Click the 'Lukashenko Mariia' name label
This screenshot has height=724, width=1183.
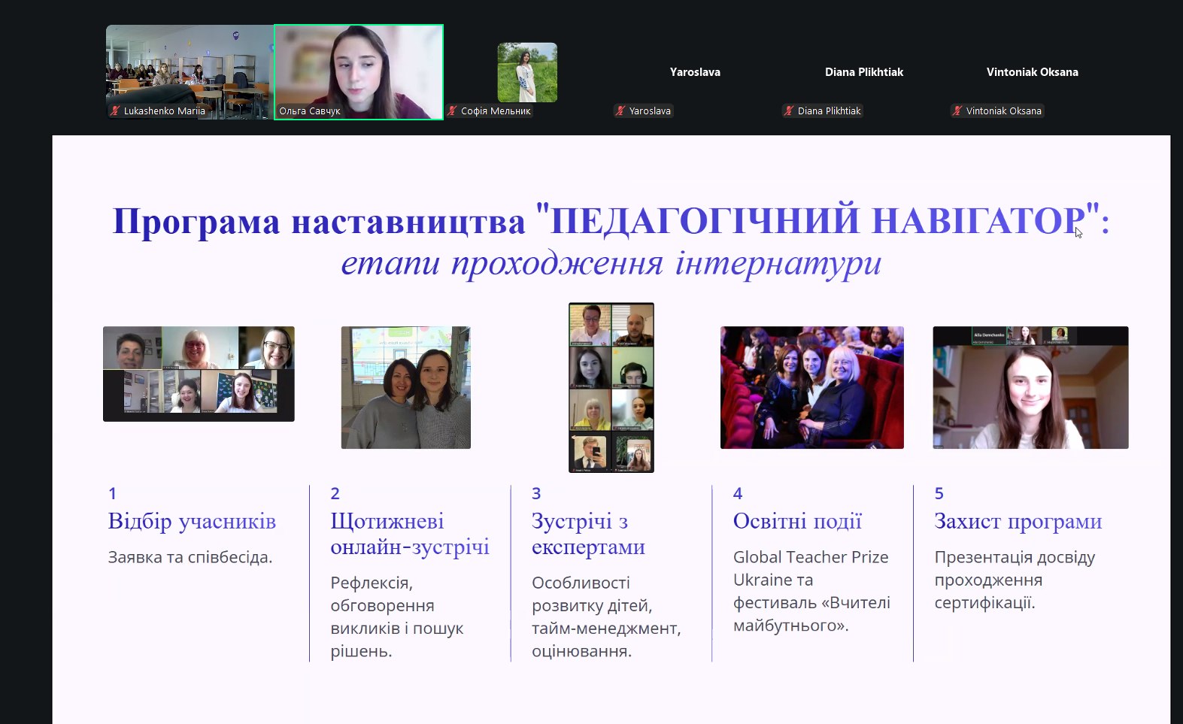pyautogui.click(x=165, y=111)
